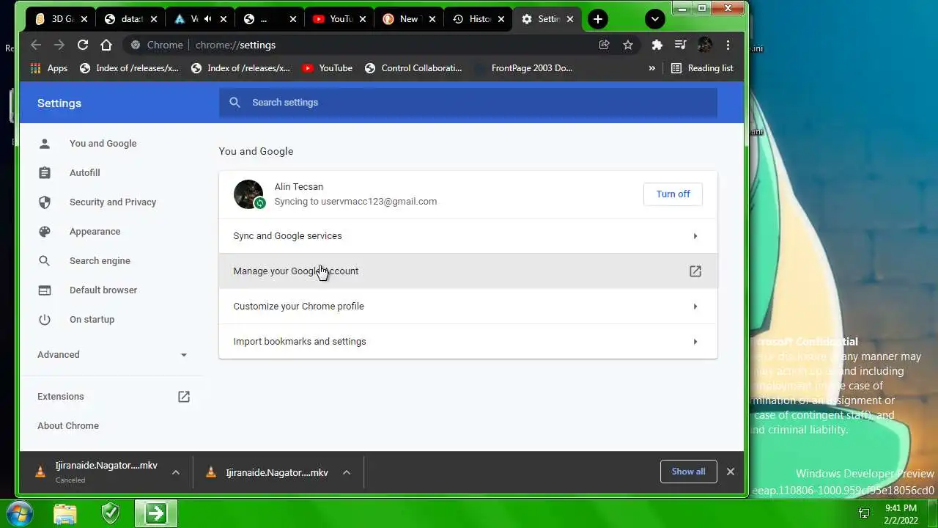Open the YouTube bookmark

(x=327, y=68)
